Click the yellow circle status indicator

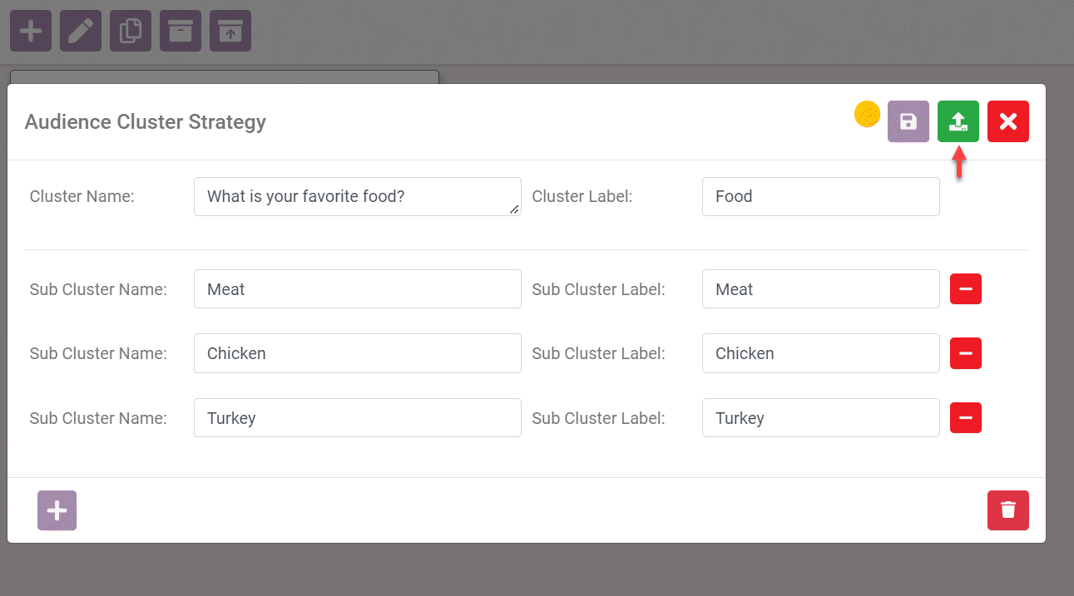pos(867,115)
